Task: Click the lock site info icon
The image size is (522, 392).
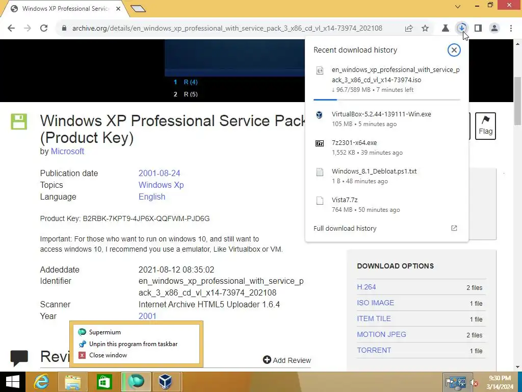Action: click(x=64, y=29)
